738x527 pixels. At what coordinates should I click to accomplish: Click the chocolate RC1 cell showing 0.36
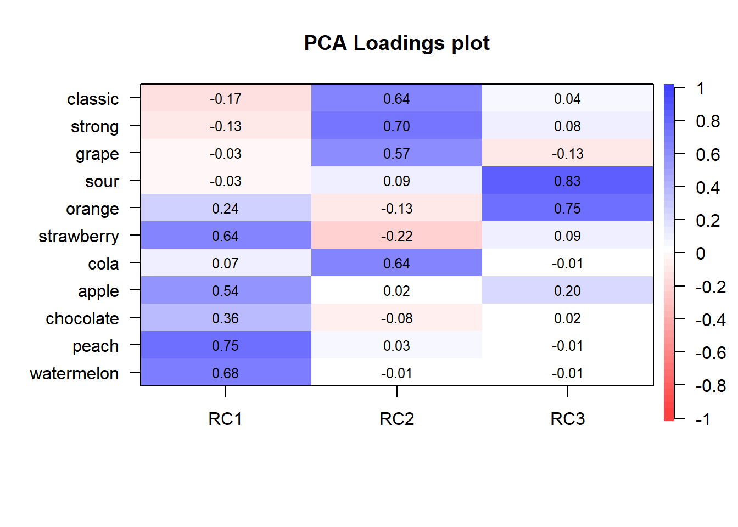click(226, 318)
